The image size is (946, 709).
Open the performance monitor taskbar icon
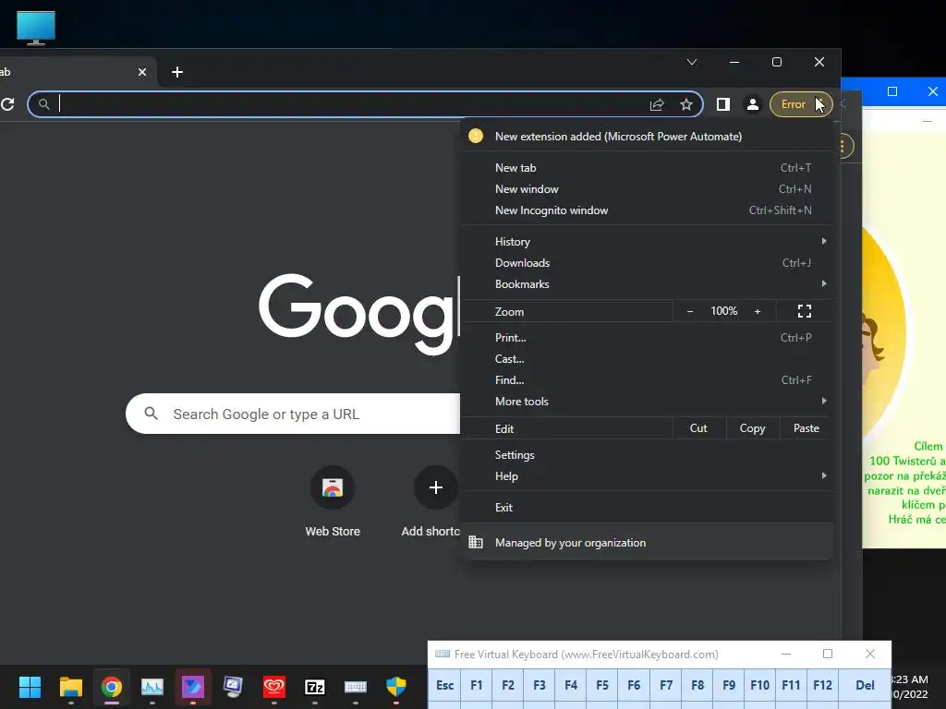point(152,687)
